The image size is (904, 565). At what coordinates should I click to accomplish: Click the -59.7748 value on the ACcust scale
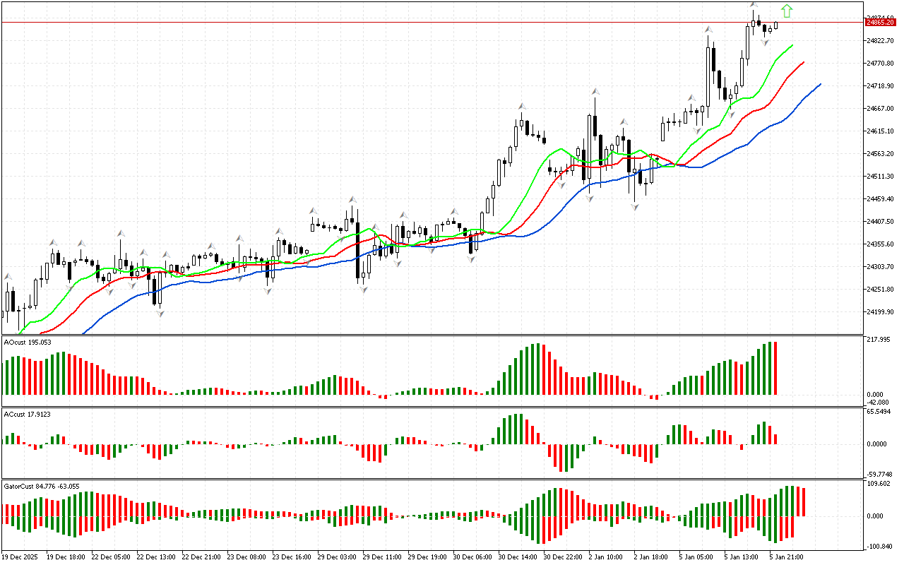tap(880, 474)
